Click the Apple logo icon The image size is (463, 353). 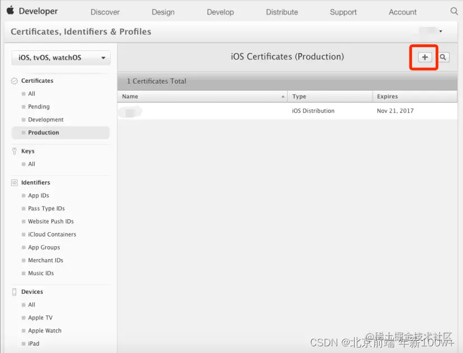(x=11, y=11)
